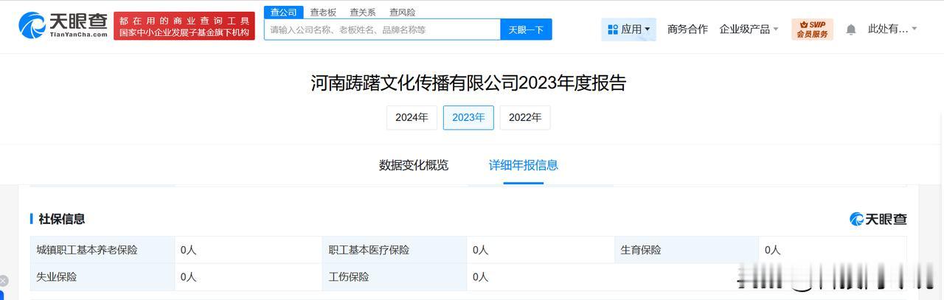Click the 城镇职工基本养老保险 cell
The height and width of the screenshot is (300, 944).
coord(103,250)
